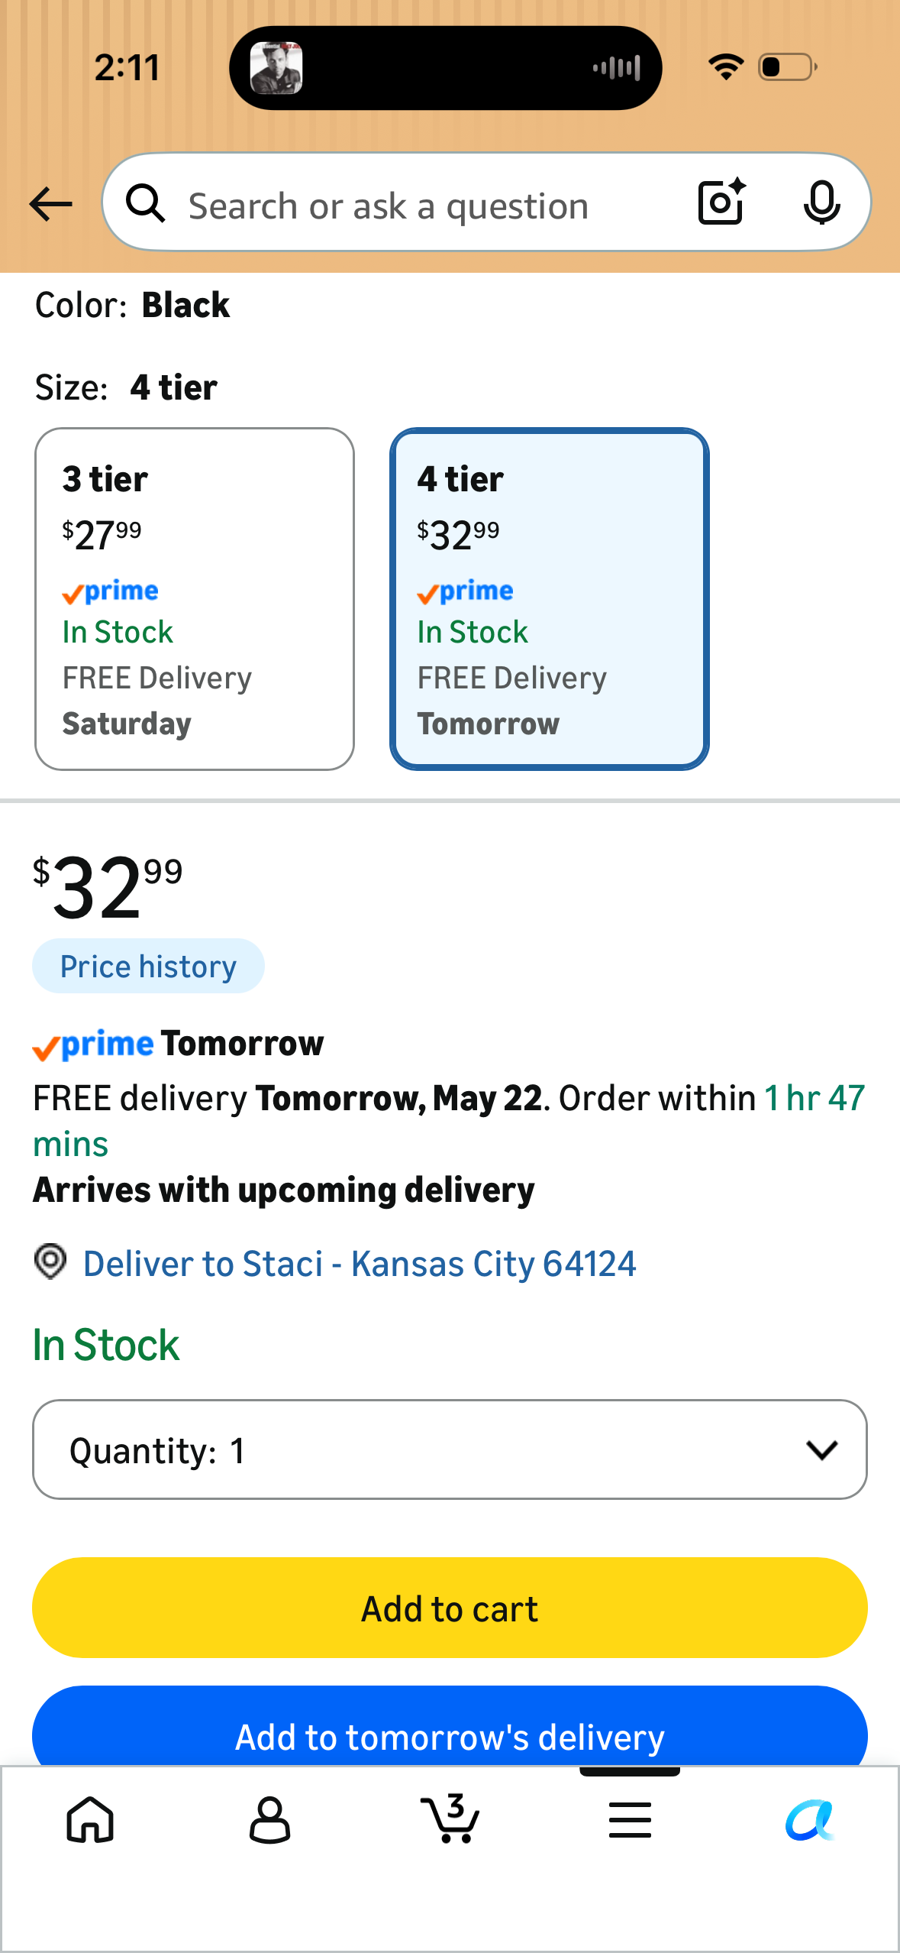900x1953 pixels.
Task: Tap the back arrow icon
Action: click(50, 205)
